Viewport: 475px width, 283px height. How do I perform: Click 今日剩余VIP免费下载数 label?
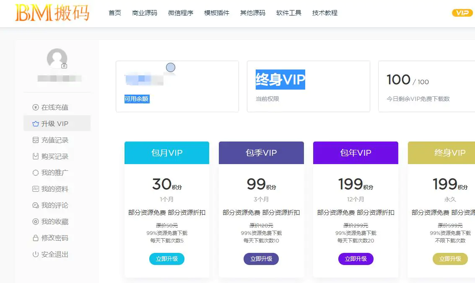tap(418, 99)
